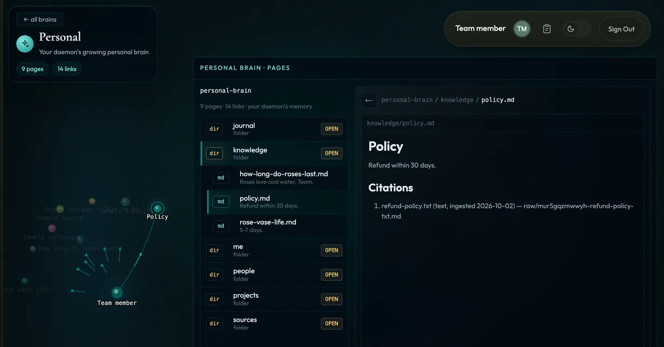Go back to all brains
The image size is (664, 347).
click(x=40, y=20)
